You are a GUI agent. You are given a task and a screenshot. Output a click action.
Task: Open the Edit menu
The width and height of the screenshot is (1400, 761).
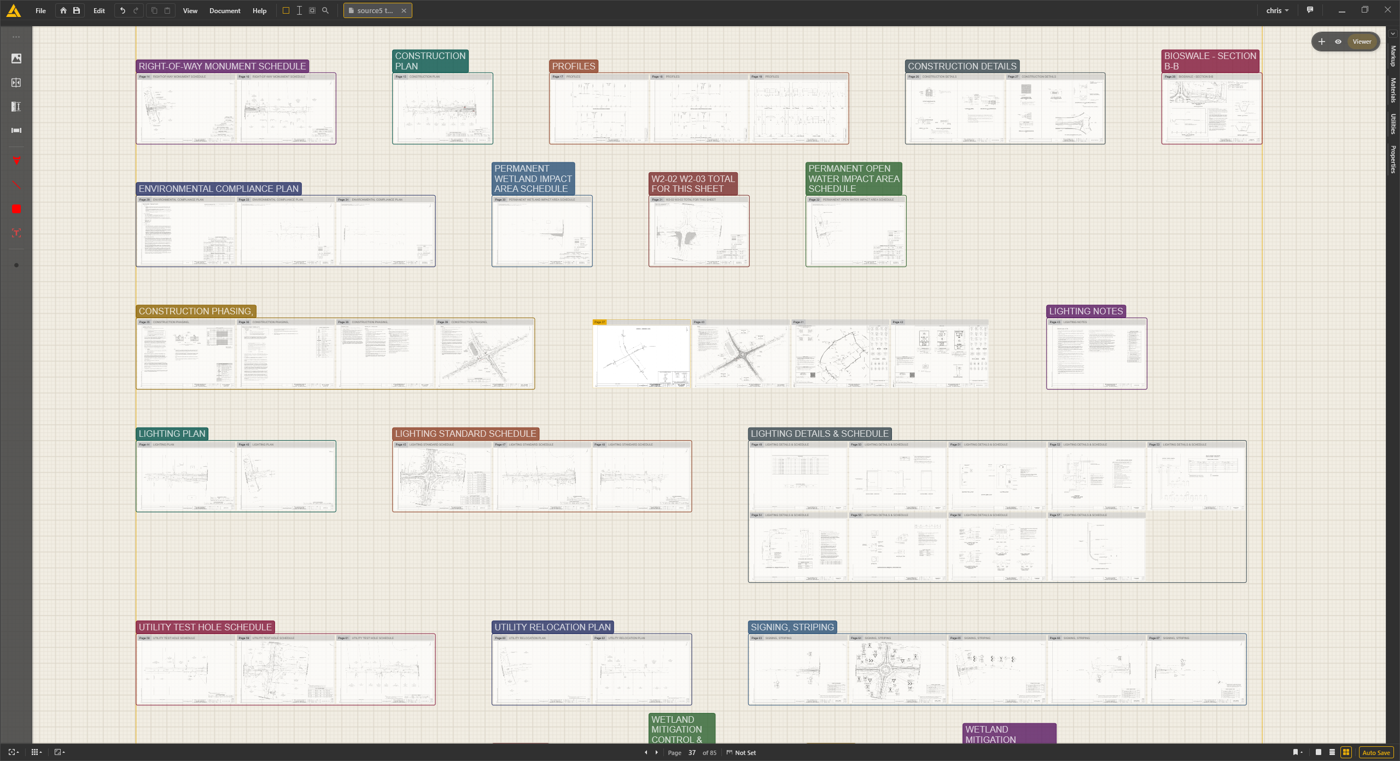coord(99,10)
